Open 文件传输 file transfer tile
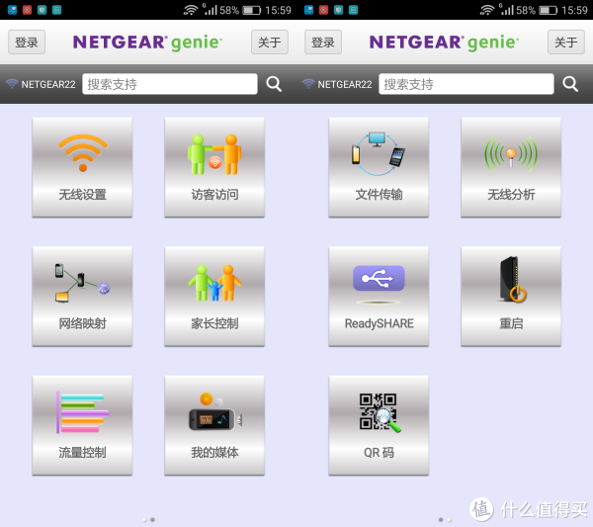 (x=379, y=167)
